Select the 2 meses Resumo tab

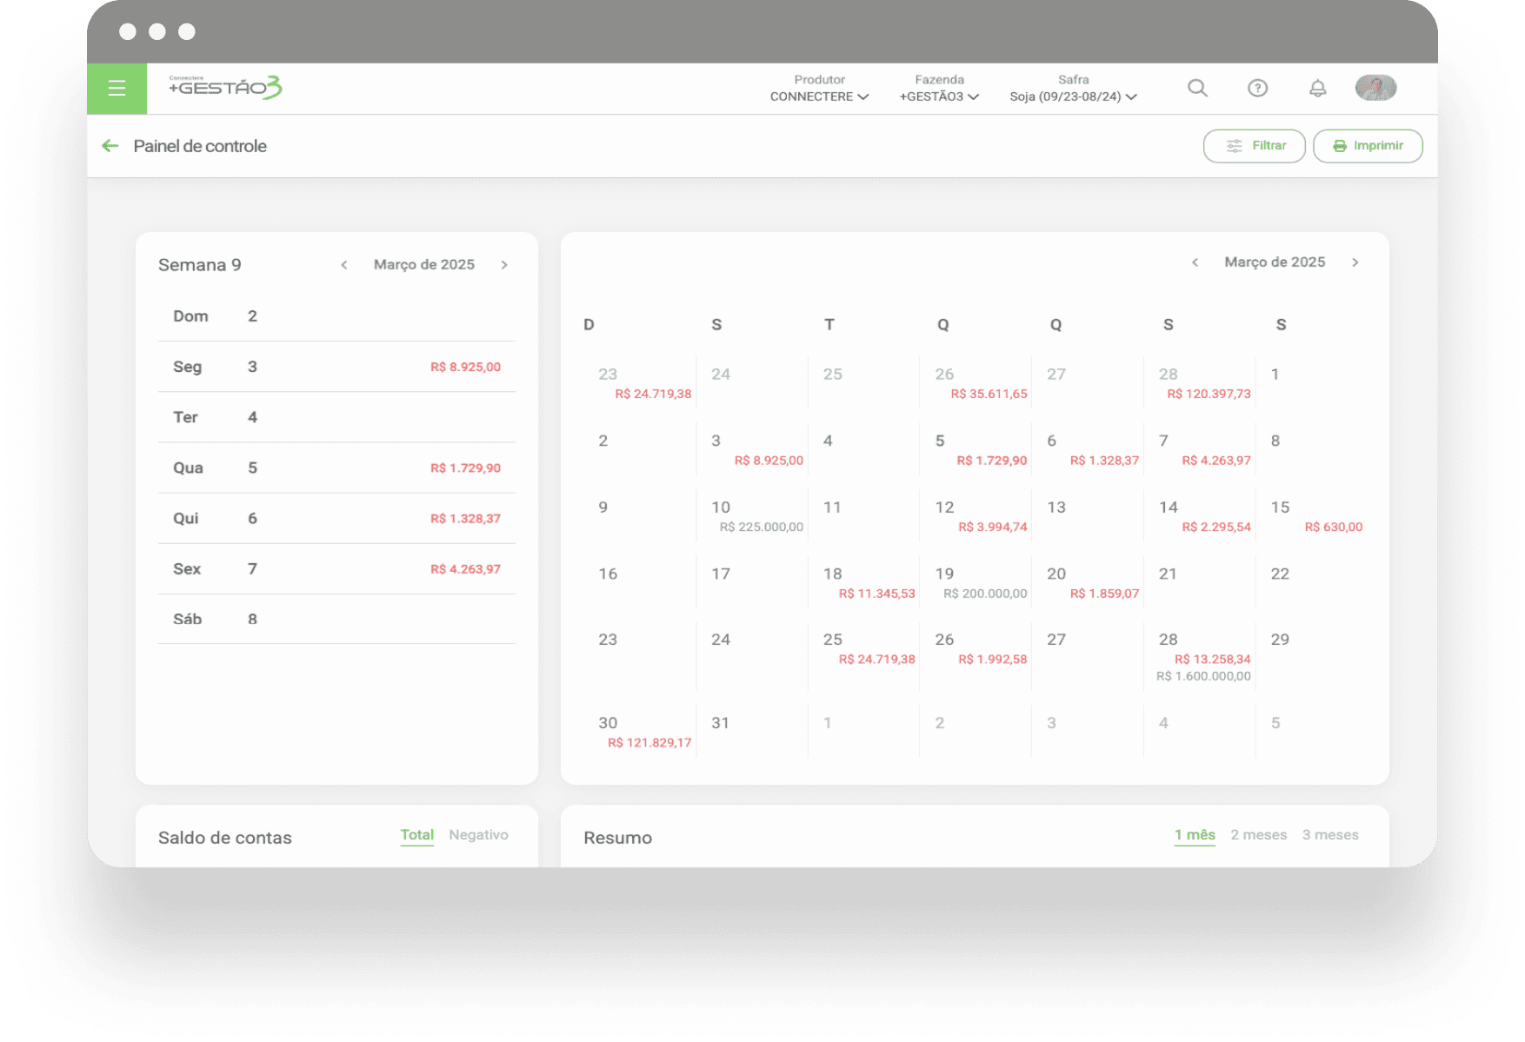(x=1258, y=835)
